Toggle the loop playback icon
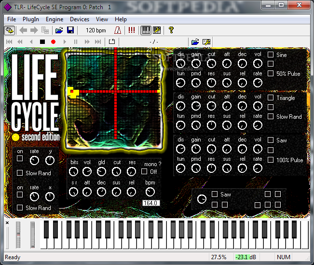This screenshot has width=314, height=265. coord(112,42)
